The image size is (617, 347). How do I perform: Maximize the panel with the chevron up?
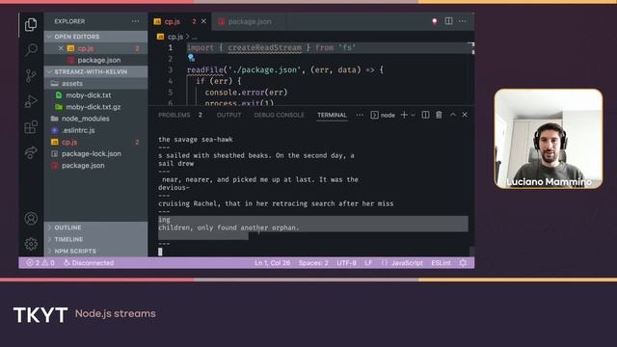coord(453,115)
